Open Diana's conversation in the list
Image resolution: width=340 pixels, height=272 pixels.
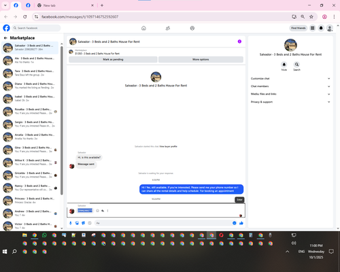[x=30, y=86]
